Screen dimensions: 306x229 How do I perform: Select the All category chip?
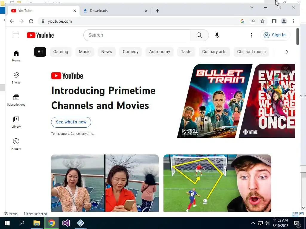tap(40, 52)
